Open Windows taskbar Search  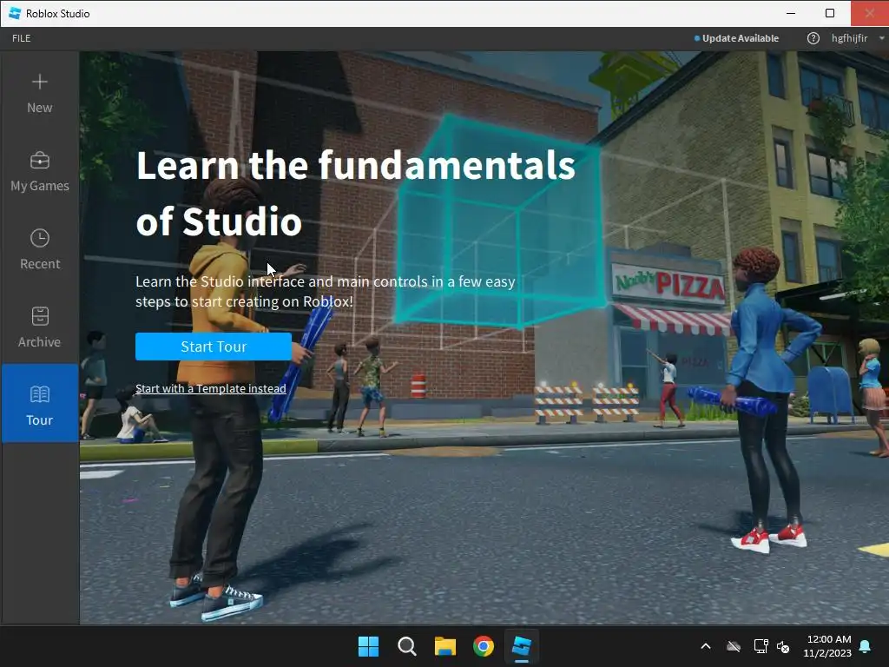(x=406, y=646)
